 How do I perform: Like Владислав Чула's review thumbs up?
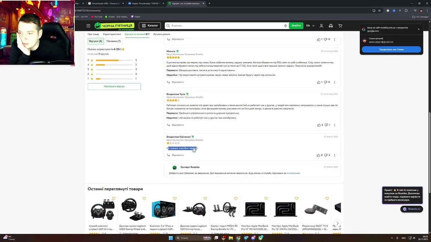(319, 125)
